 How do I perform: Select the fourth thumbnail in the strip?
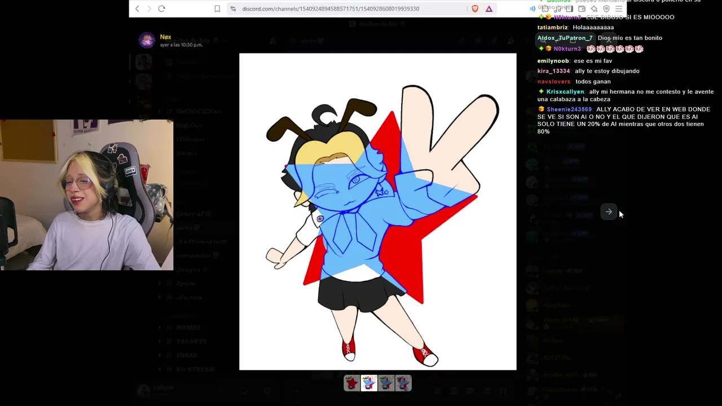(403, 383)
